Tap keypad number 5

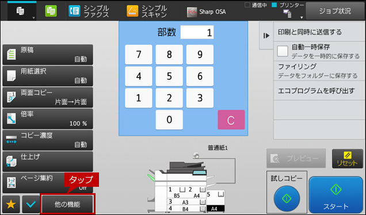point(169,76)
